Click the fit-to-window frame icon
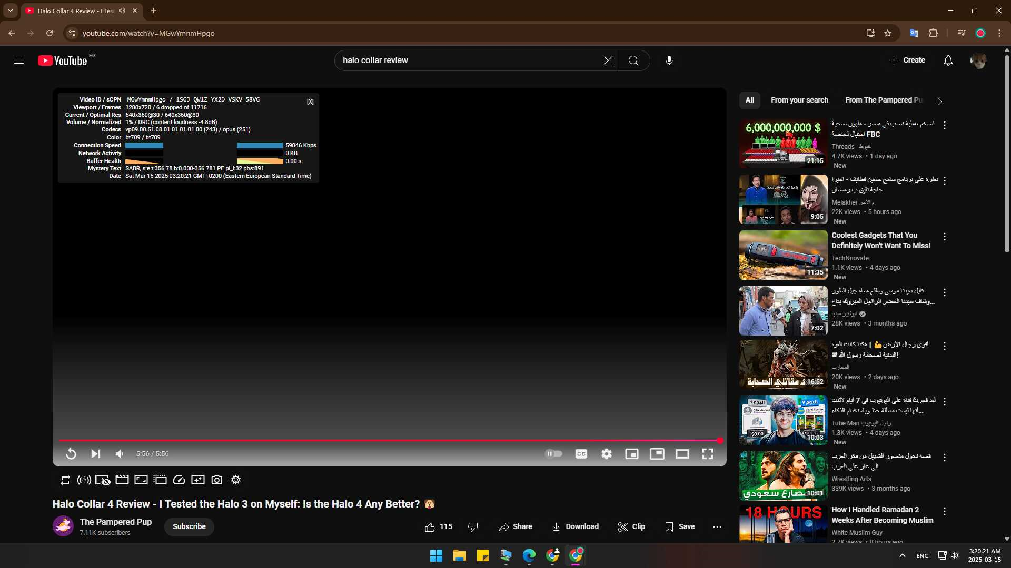Image resolution: width=1011 pixels, height=568 pixels. click(x=141, y=480)
